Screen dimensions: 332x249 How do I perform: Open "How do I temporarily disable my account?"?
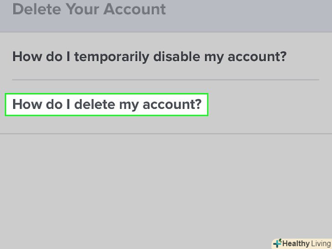click(150, 57)
